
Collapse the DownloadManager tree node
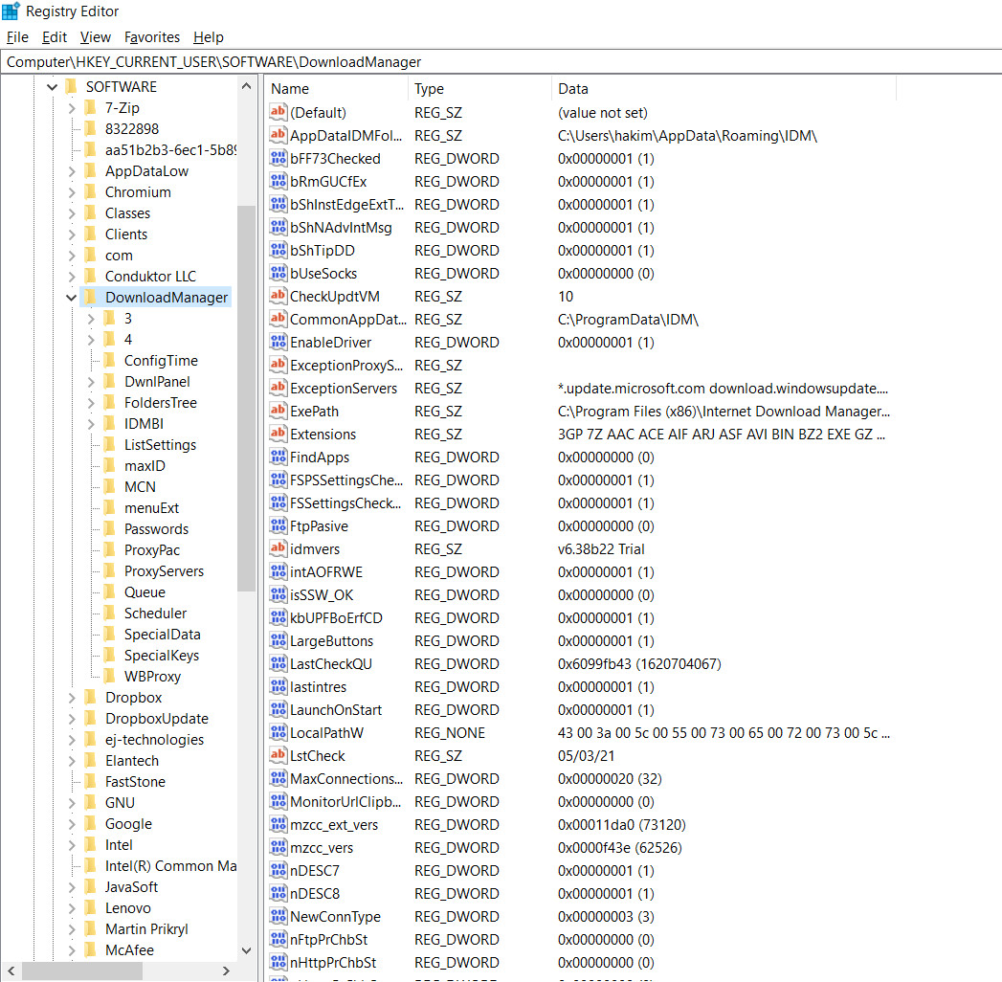coord(72,298)
